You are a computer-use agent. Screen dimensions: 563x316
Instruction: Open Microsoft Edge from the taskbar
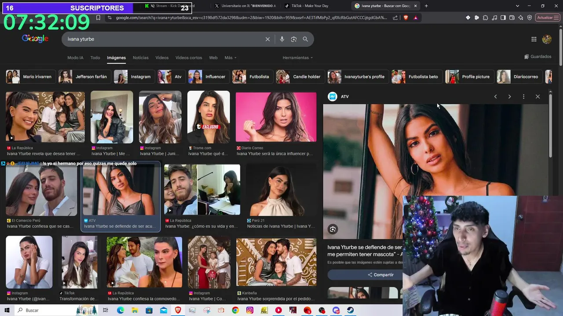pyautogui.click(x=121, y=310)
